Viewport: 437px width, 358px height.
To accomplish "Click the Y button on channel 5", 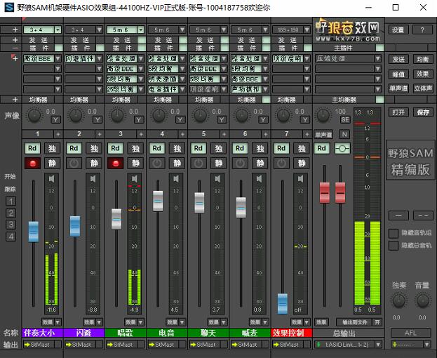I will pos(222,119).
